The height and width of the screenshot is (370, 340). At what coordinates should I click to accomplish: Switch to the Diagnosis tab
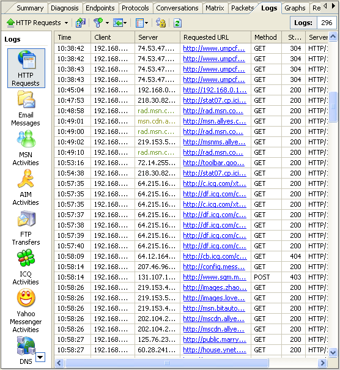point(65,8)
